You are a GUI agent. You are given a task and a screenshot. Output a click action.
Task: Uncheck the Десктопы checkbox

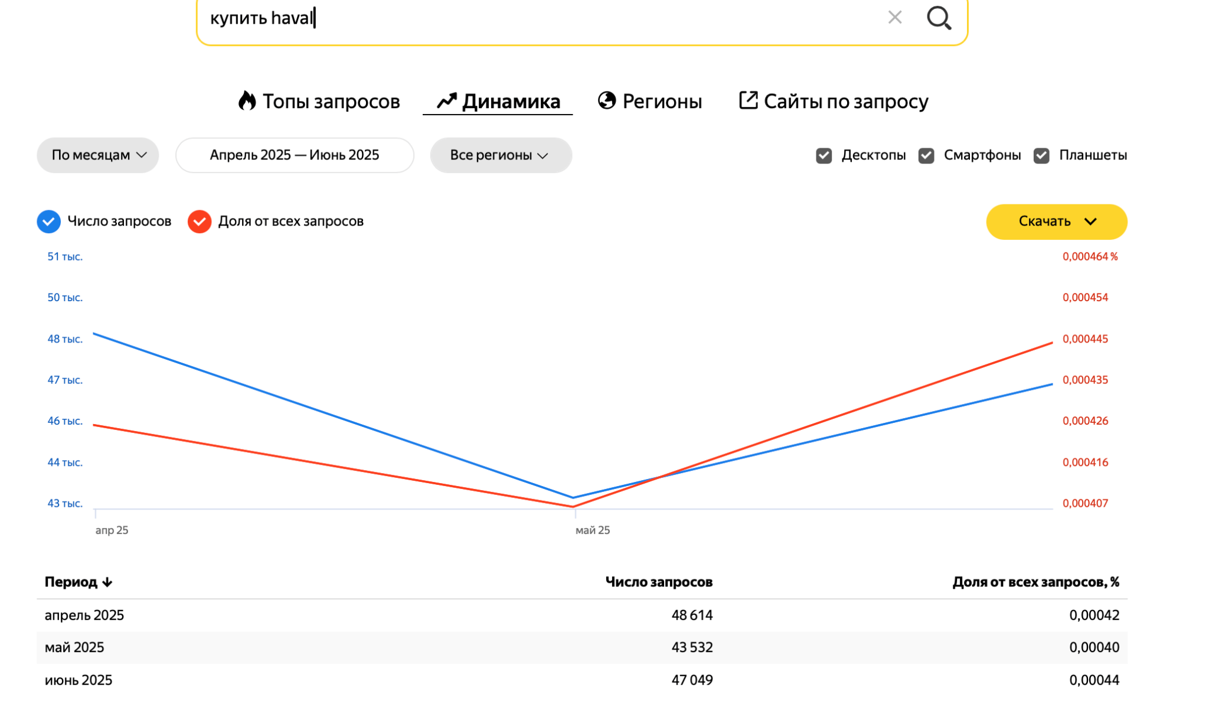click(824, 155)
